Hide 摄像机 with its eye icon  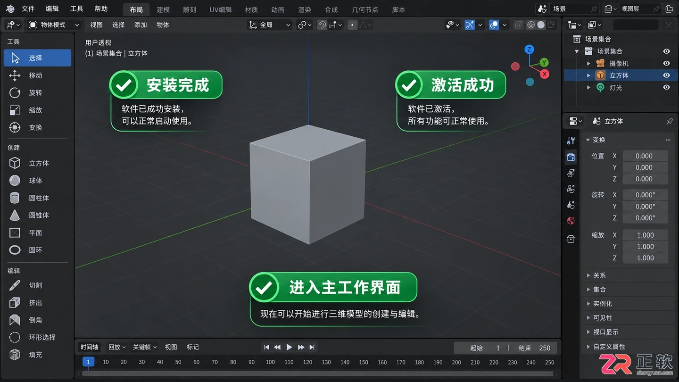tap(666, 63)
